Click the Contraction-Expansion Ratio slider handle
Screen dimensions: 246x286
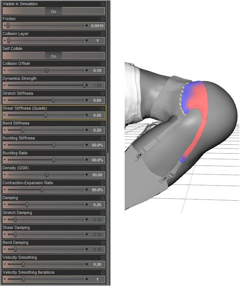42,189
